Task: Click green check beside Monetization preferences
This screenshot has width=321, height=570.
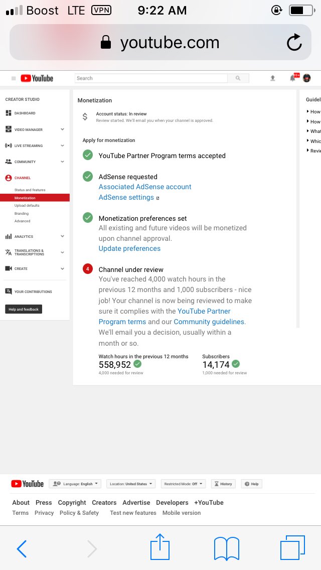Action: 88,218
